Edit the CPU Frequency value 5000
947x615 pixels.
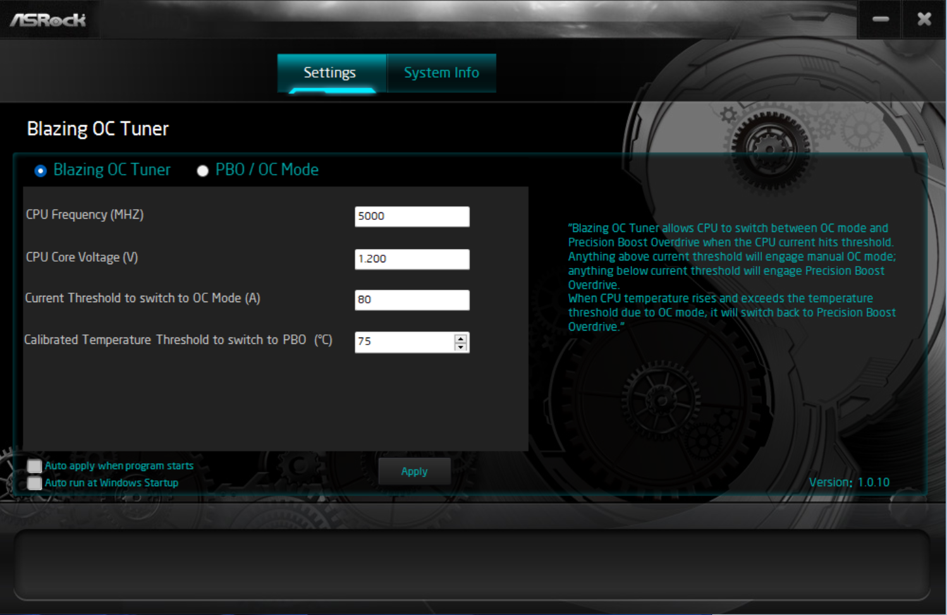coord(412,216)
